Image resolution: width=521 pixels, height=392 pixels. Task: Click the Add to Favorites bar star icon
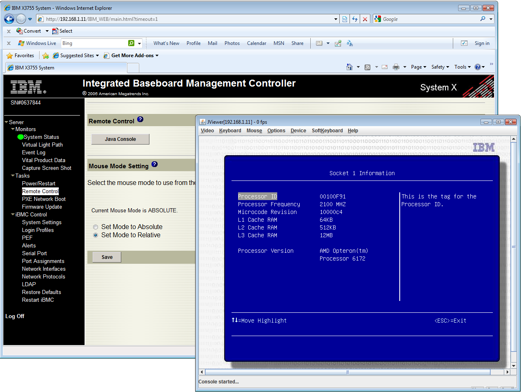pos(46,56)
